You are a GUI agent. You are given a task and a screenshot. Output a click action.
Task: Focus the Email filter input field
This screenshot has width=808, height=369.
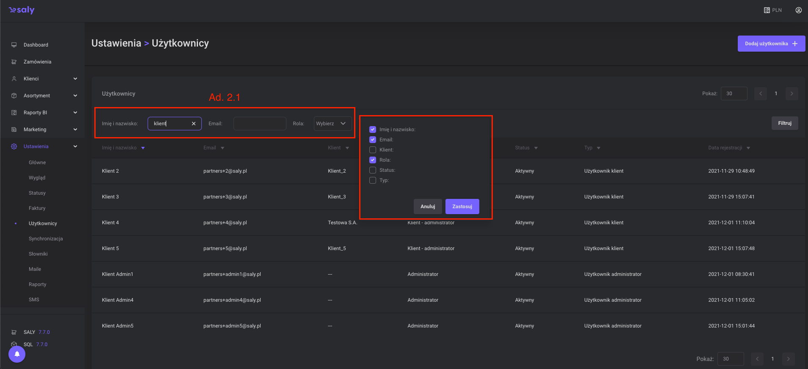[260, 124]
